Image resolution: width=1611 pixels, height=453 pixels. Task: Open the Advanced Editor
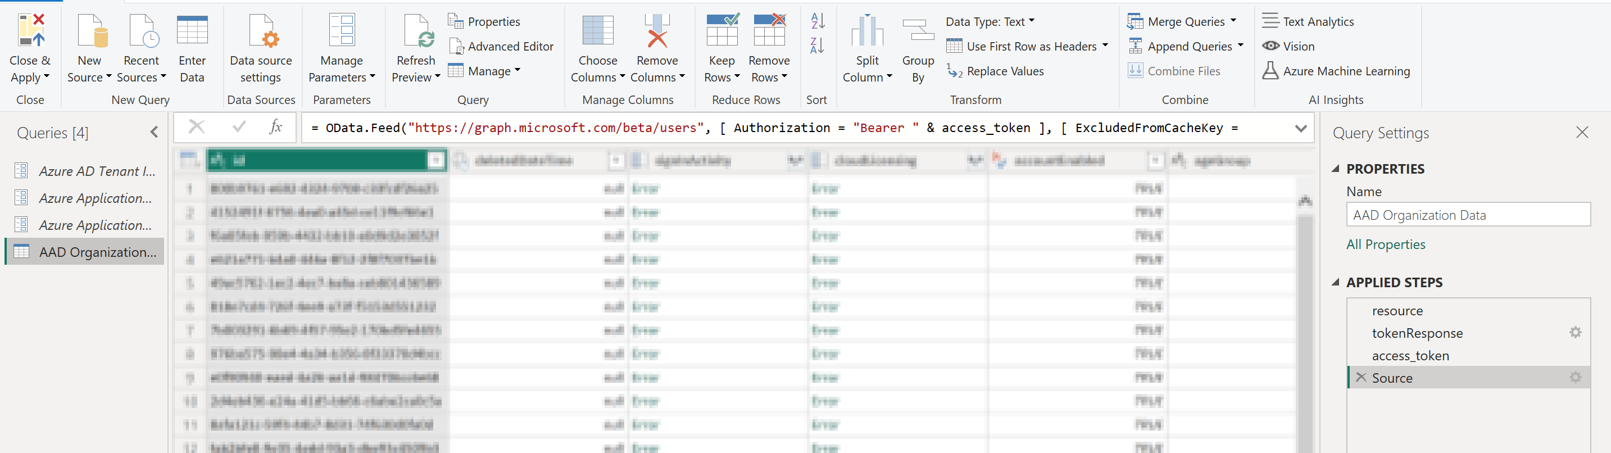click(502, 46)
